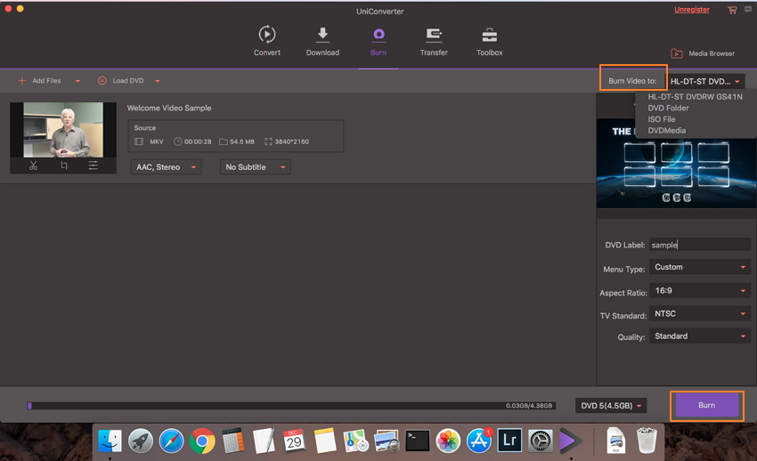Screen dimensions: 757x461
Task: Open the feedback message icon
Action: tap(748, 10)
